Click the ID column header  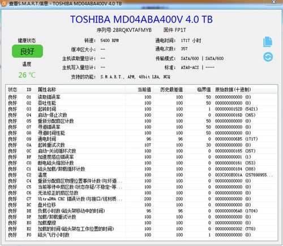[29, 90]
